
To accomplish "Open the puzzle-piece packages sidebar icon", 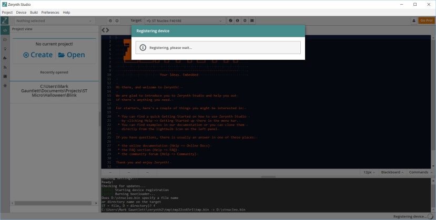I will pyautogui.click(x=5, y=58).
